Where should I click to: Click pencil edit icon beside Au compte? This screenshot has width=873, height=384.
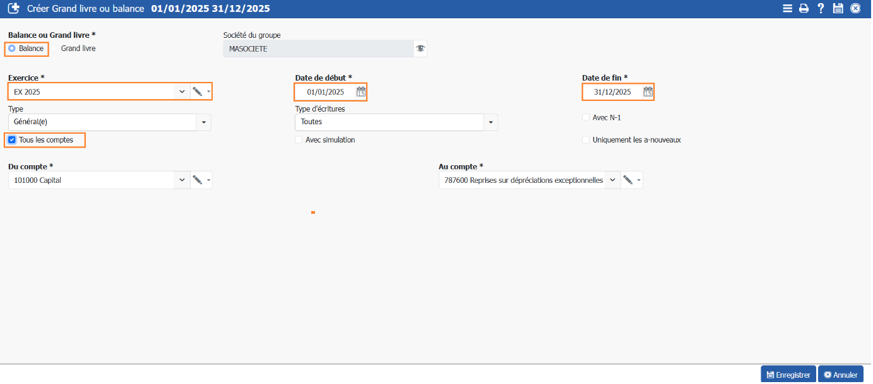coord(627,180)
